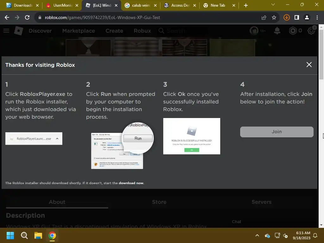Screen dimensions: 324x243
Task: Open the tab search dropdown
Action: pos(273,4)
